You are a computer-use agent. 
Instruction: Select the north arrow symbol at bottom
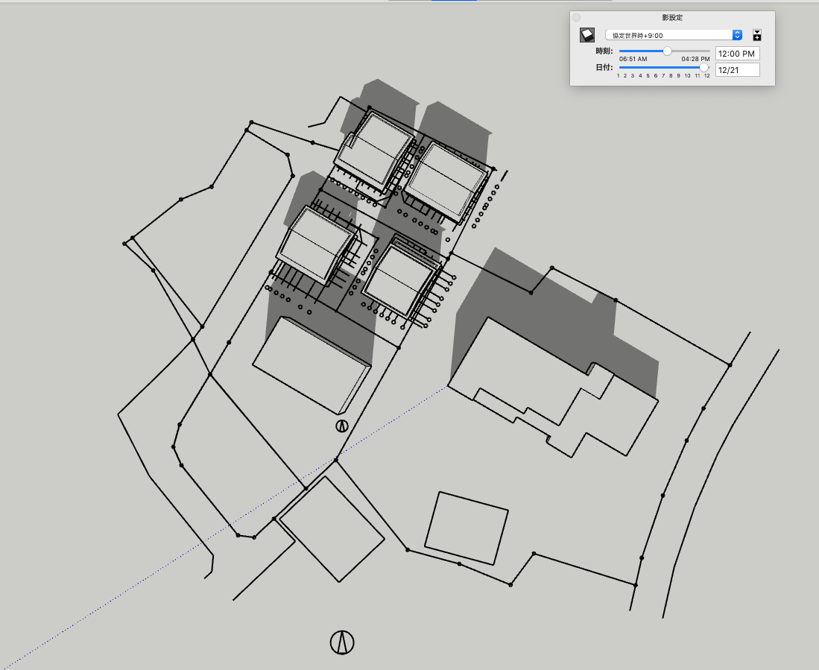342,642
